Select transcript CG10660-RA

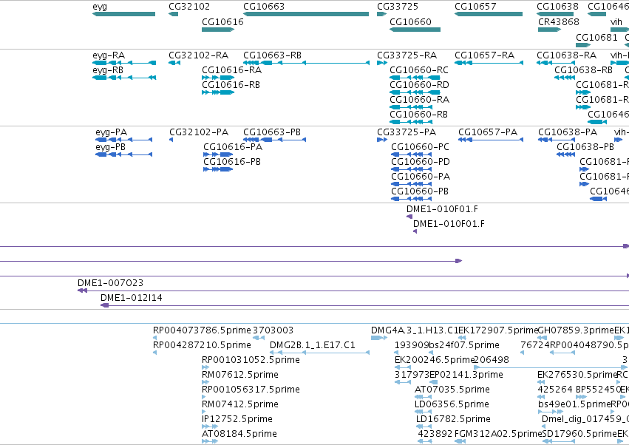419,100
